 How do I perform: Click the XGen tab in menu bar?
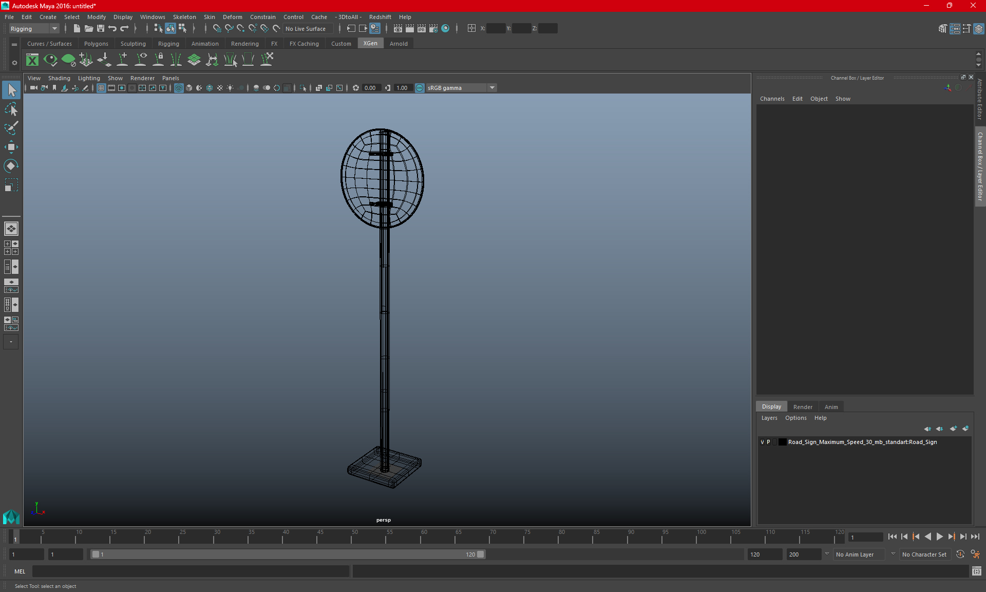click(370, 44)
